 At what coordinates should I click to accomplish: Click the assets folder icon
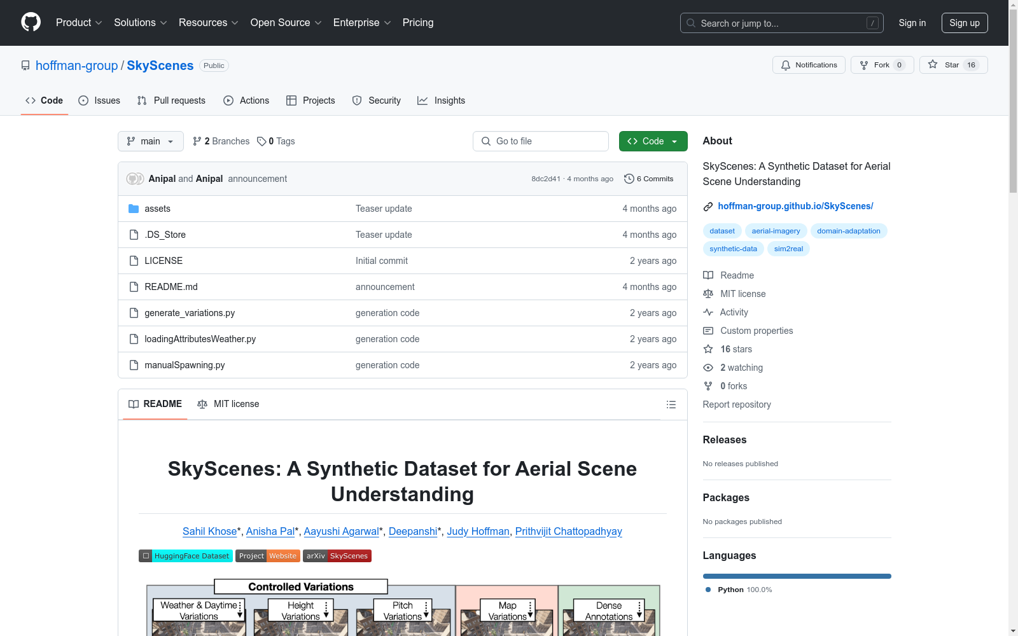134,209
